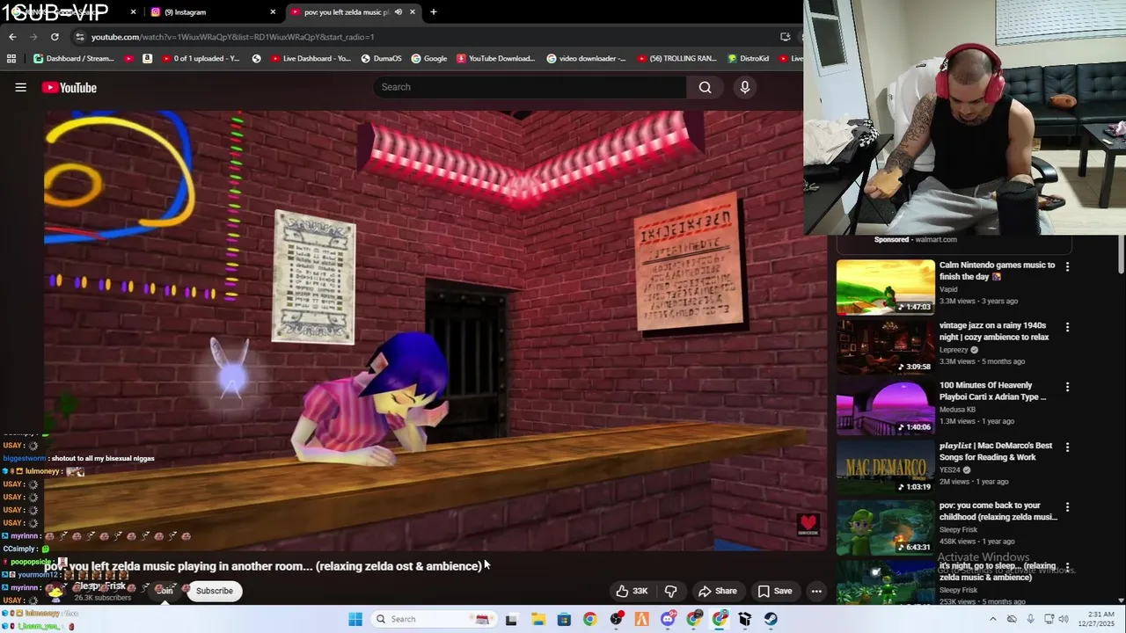Open the Amazon bookmark icon
The width and height of the screenshot is (1126, 633).
pyautogui.click(x=147, y=59)
